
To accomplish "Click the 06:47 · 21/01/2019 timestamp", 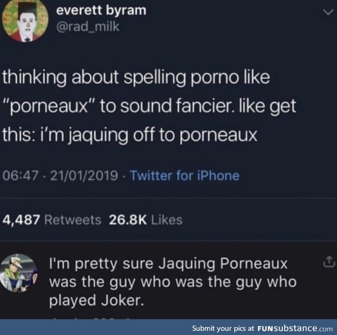I will (x=60, y=176).
